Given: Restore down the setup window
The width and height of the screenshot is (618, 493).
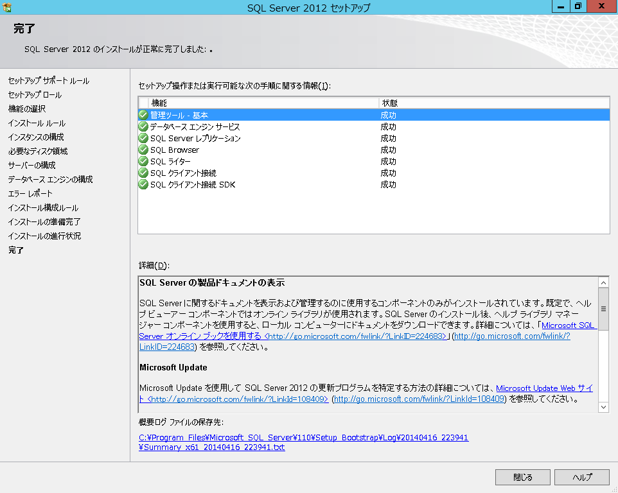Looking at the screenshot, I should click(578, 6).
